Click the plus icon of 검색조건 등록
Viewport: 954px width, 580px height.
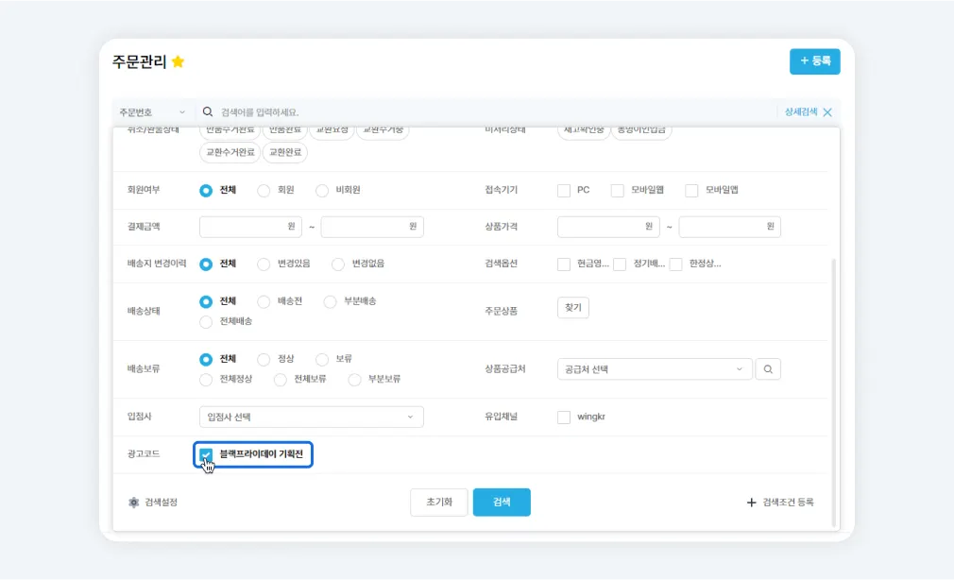752,503
